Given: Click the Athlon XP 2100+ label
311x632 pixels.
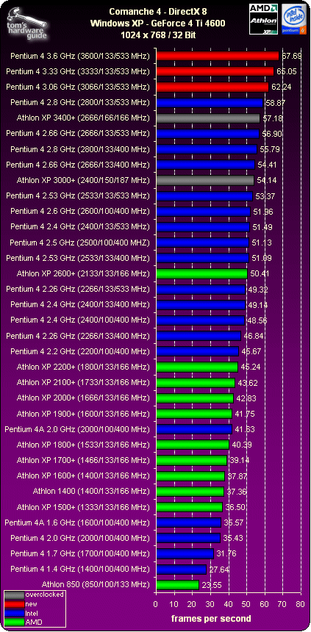Looking at the screenshot, I should click(x=84, y=381).
